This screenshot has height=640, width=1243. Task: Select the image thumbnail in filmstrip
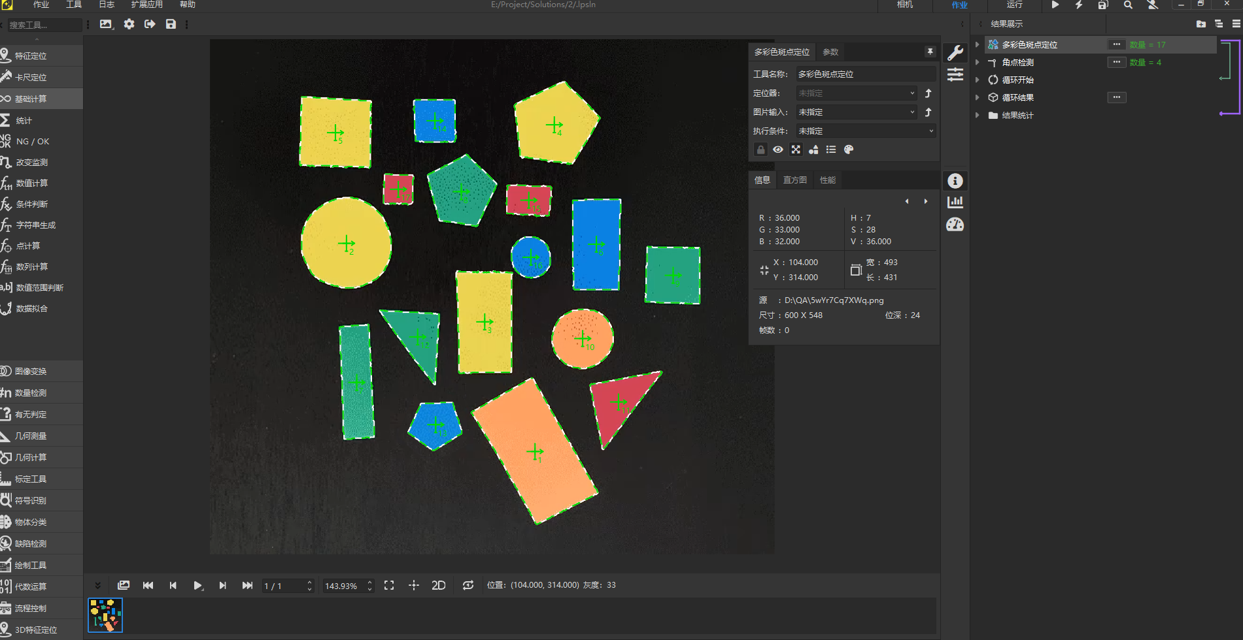coord(105,615)
